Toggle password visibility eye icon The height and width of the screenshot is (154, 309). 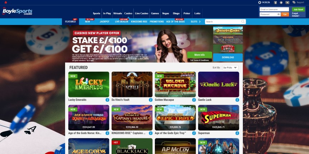click(279, 14)
